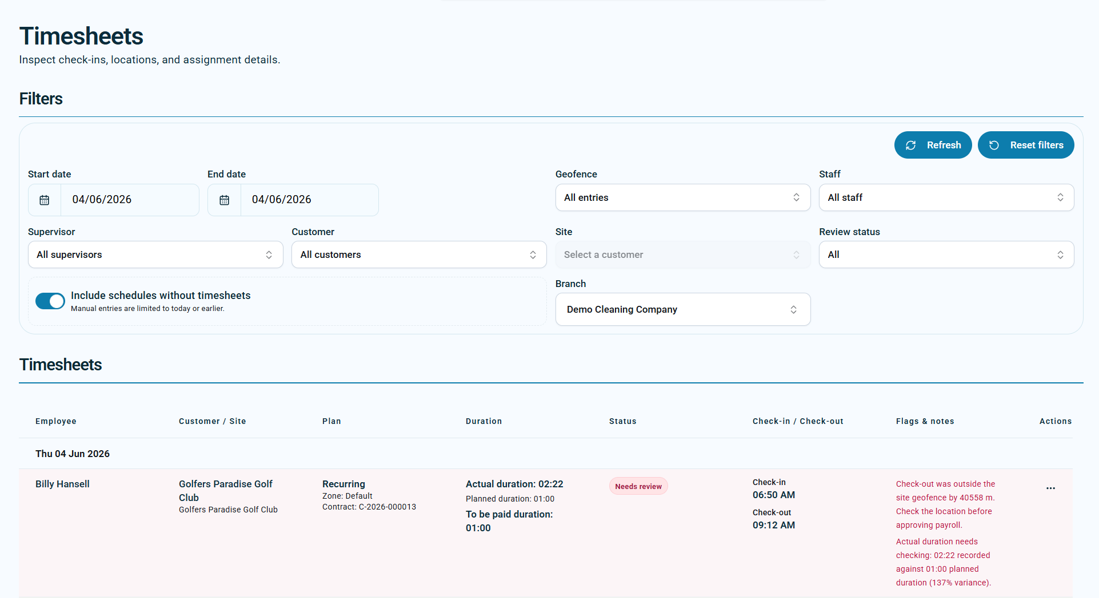Click the Reset filters undo arrow icon
This screenshot has height=598, width=1099.
click(x=994, y=145)
